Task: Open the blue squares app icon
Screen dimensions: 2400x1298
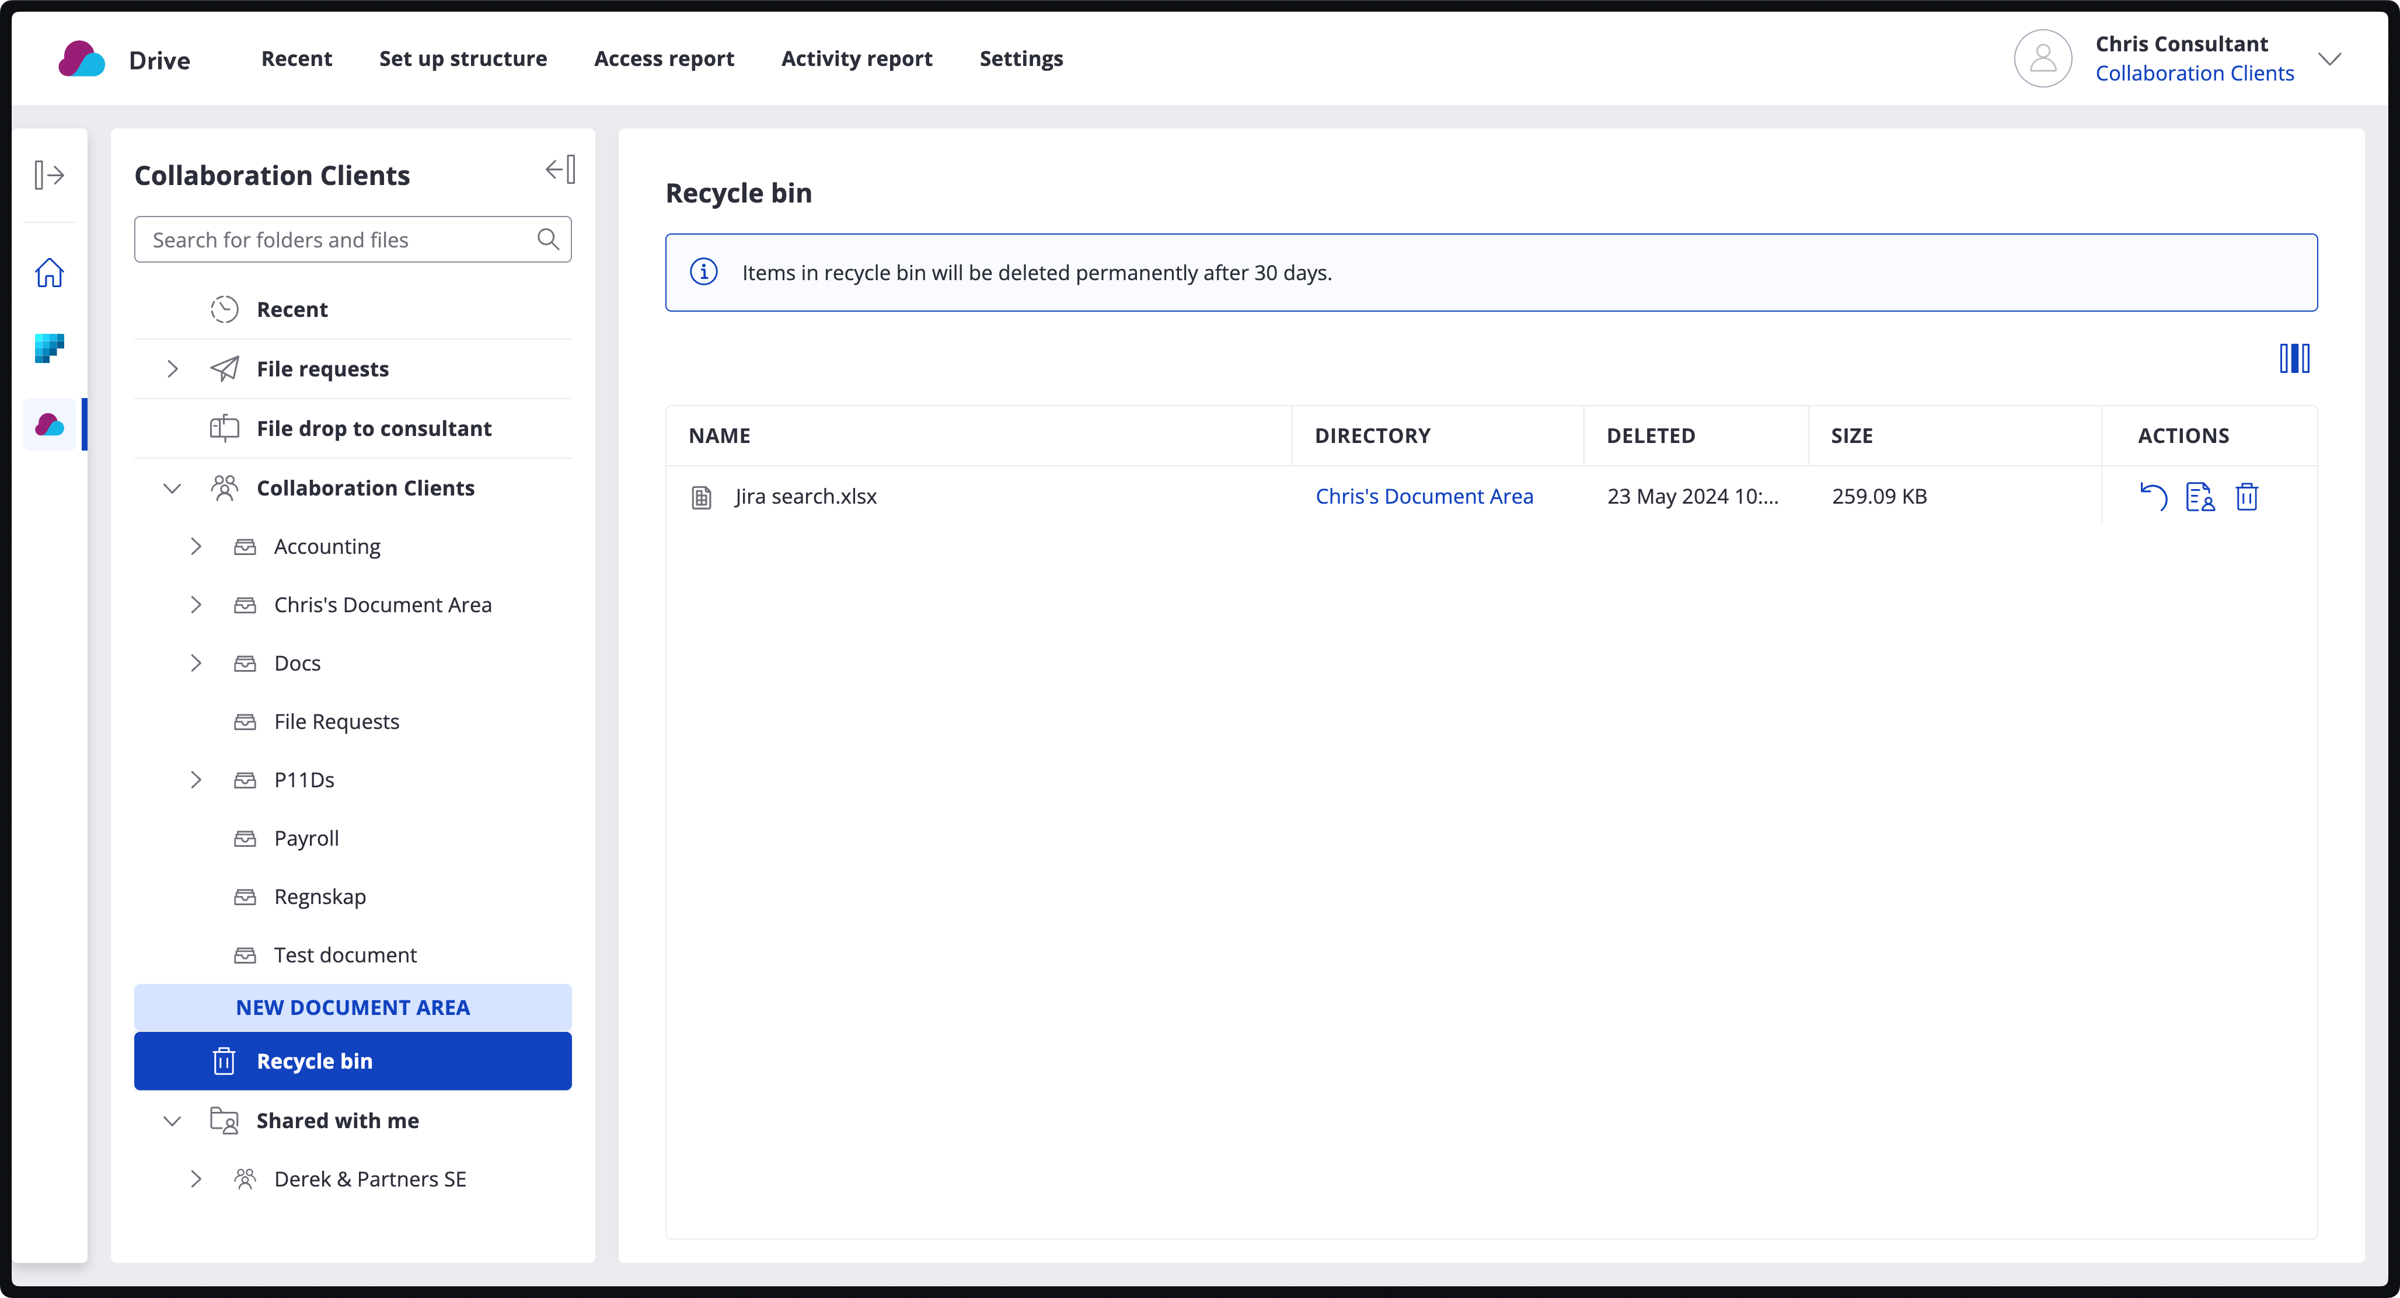Action: [50, 348]
